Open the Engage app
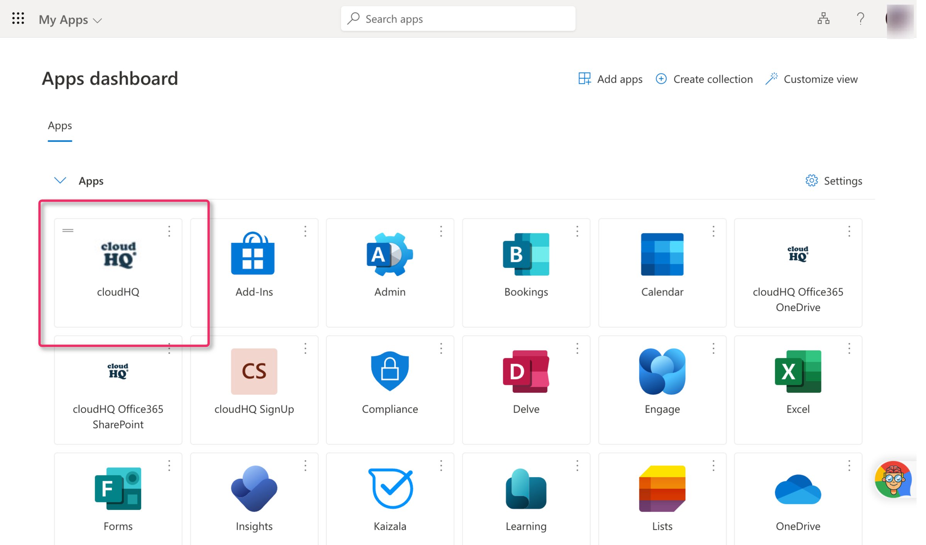 (x=662, y=390)
